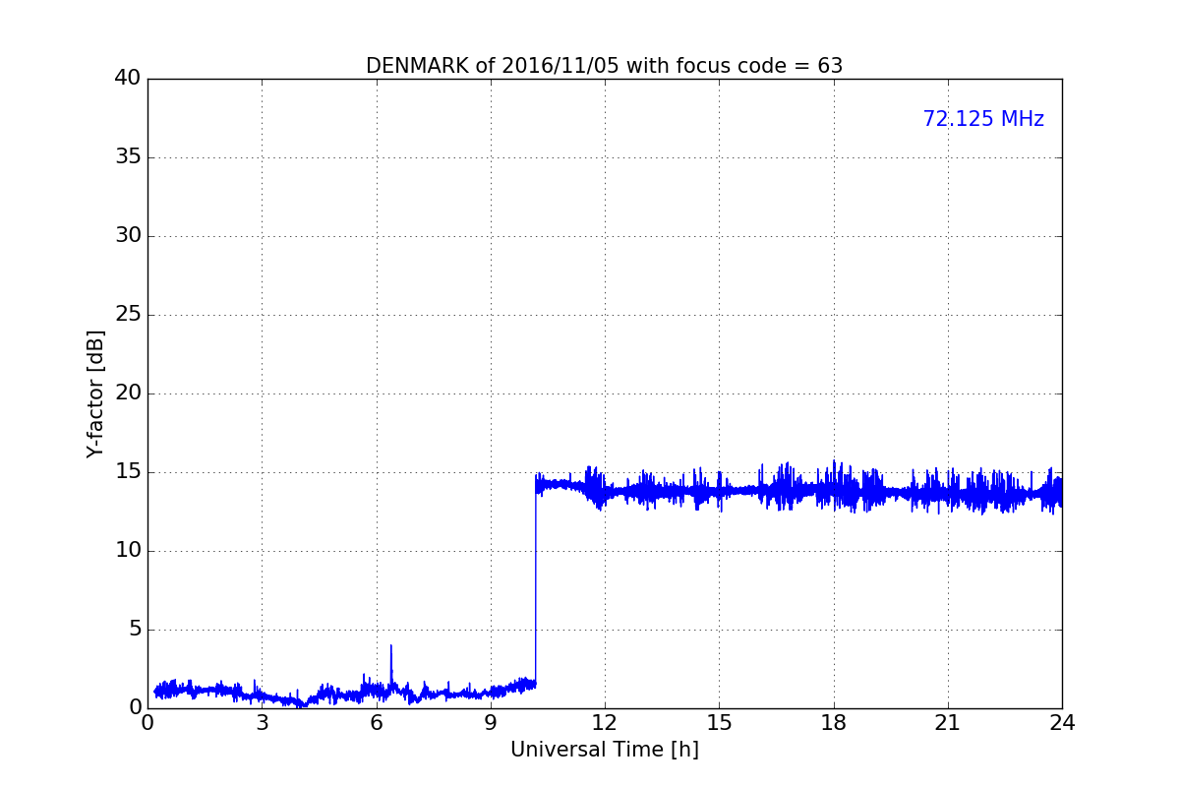Click the y-axis tick label '30'
1180x787 pixels.
click(128, 236)
